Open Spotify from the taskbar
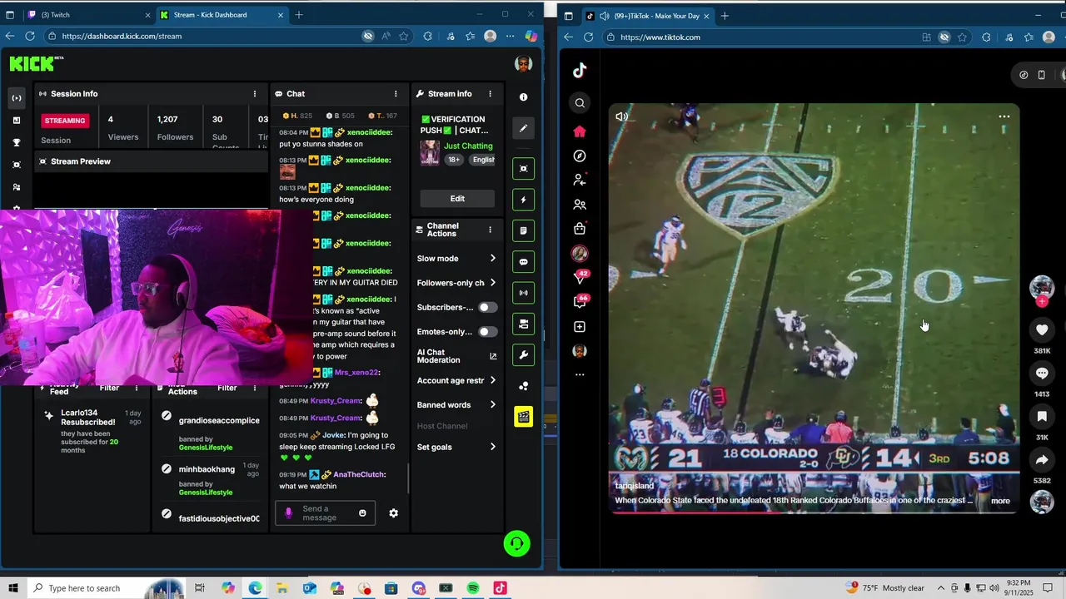 [473, 588]
